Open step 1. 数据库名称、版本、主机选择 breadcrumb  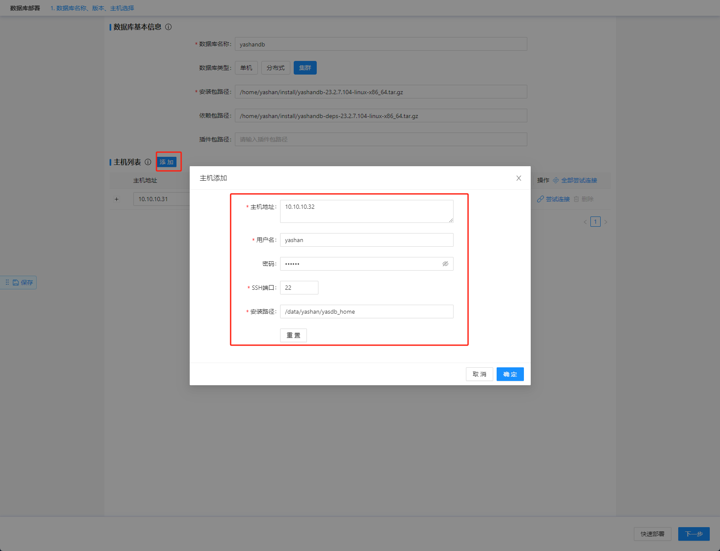tap(93, 8)
